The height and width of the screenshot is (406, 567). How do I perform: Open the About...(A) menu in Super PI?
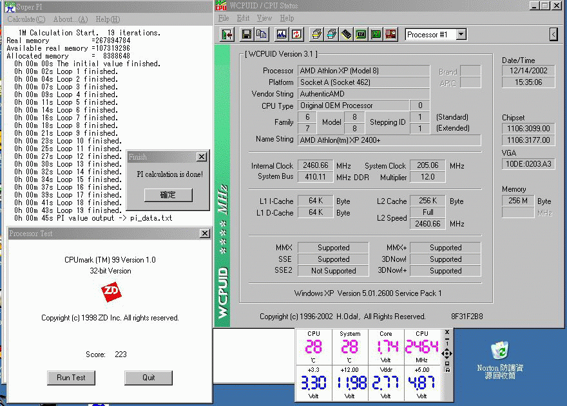click(x=70, y=19)
